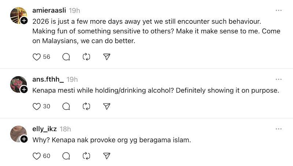Like amieraasli's post with the heart icon

click(37, 57)
